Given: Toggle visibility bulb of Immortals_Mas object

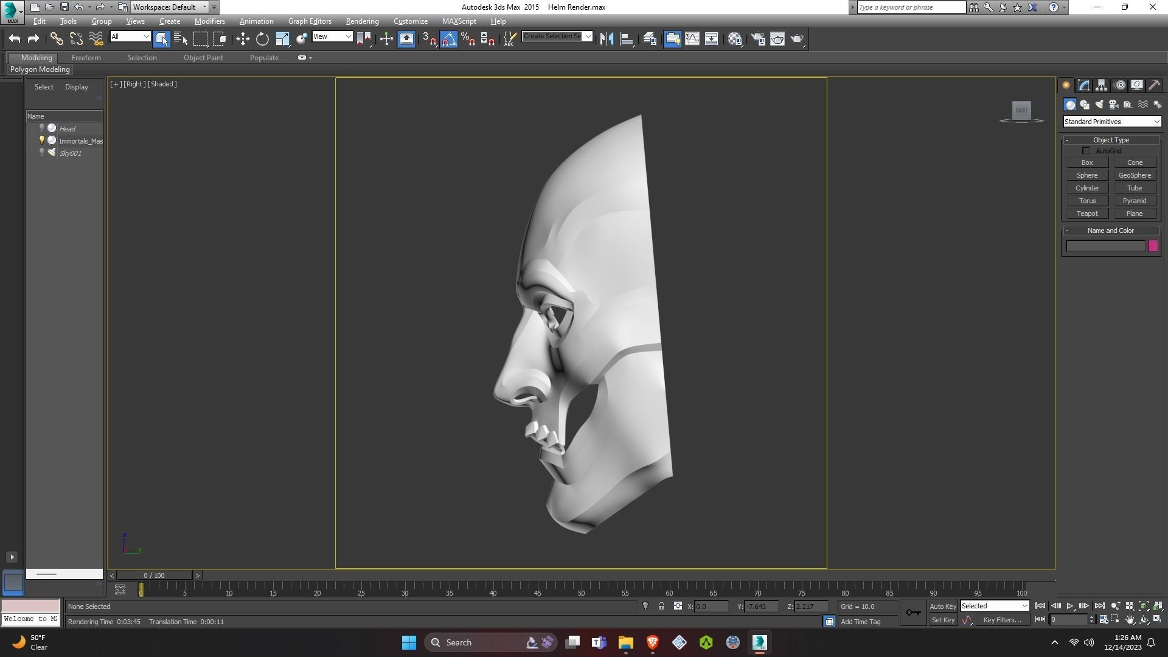Looking at the screenshot, I should (x=41, y=141).
